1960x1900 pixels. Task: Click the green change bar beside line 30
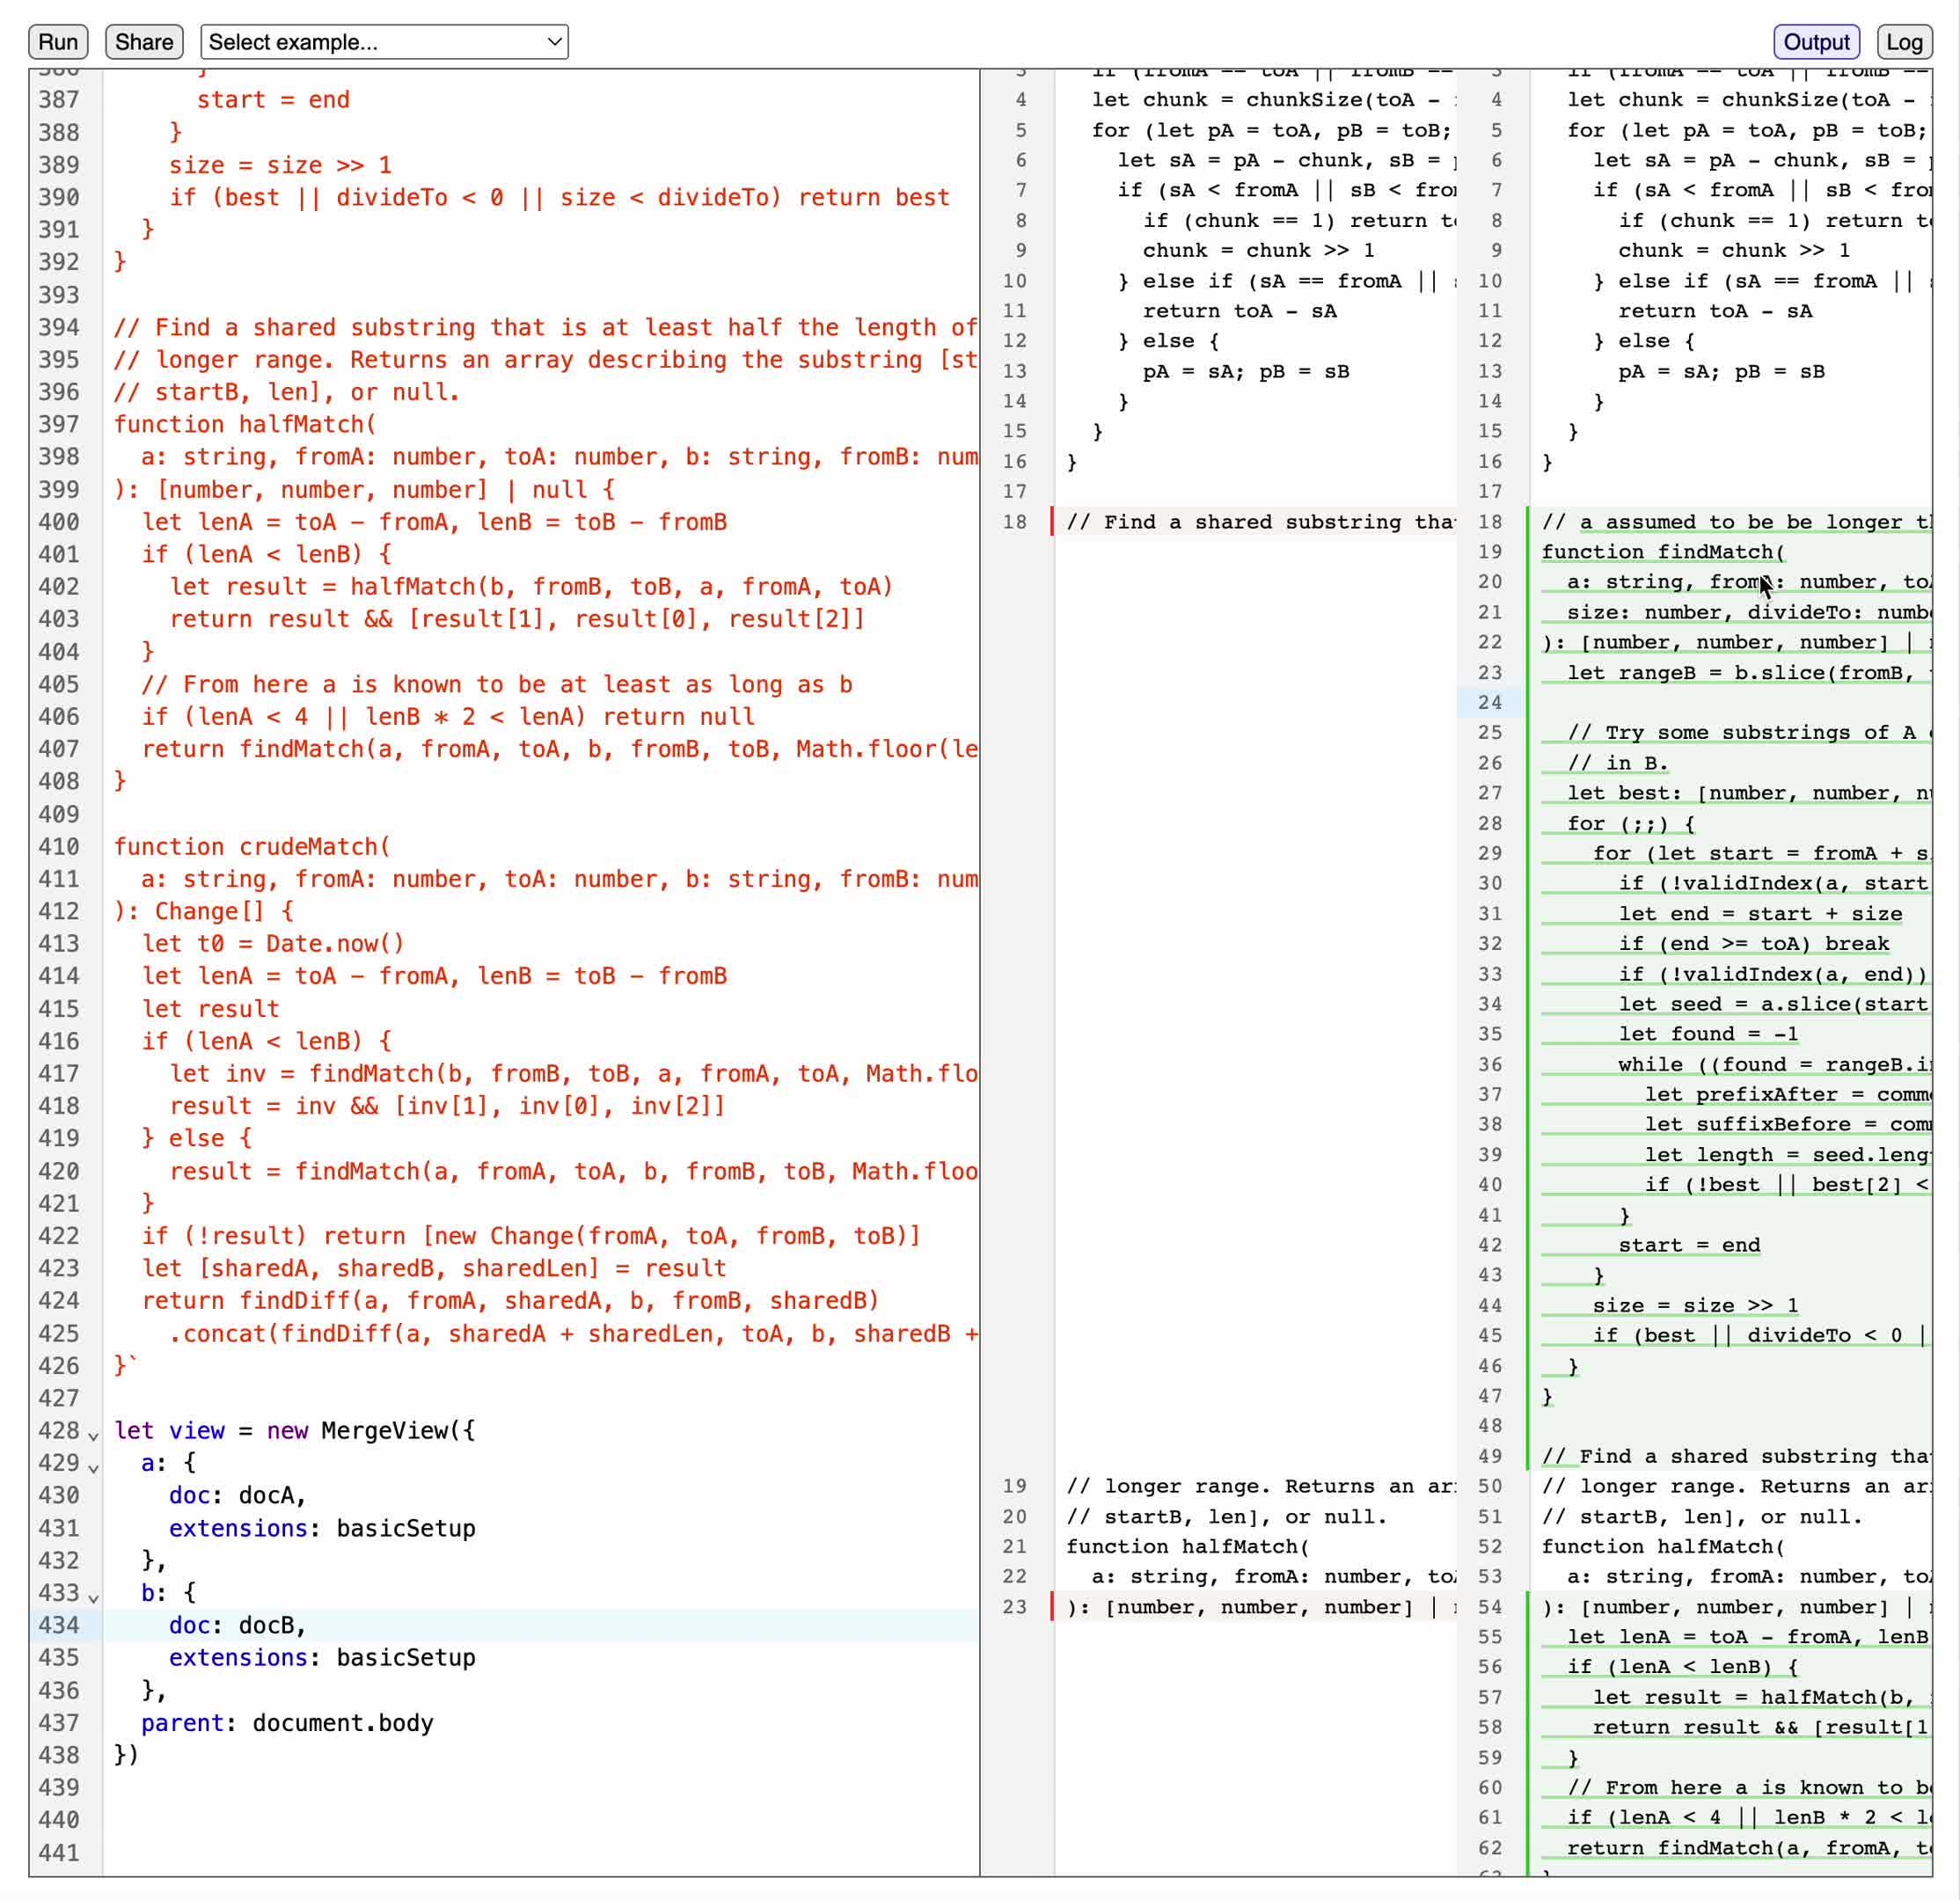[1528, 883]
